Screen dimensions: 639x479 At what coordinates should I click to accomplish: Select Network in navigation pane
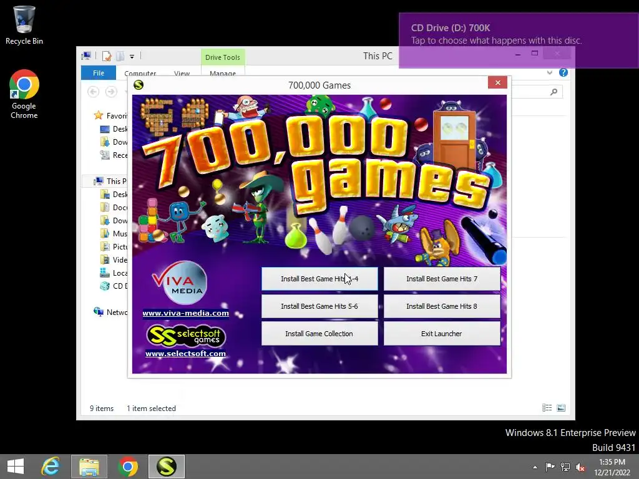click(x=110, y=312)
